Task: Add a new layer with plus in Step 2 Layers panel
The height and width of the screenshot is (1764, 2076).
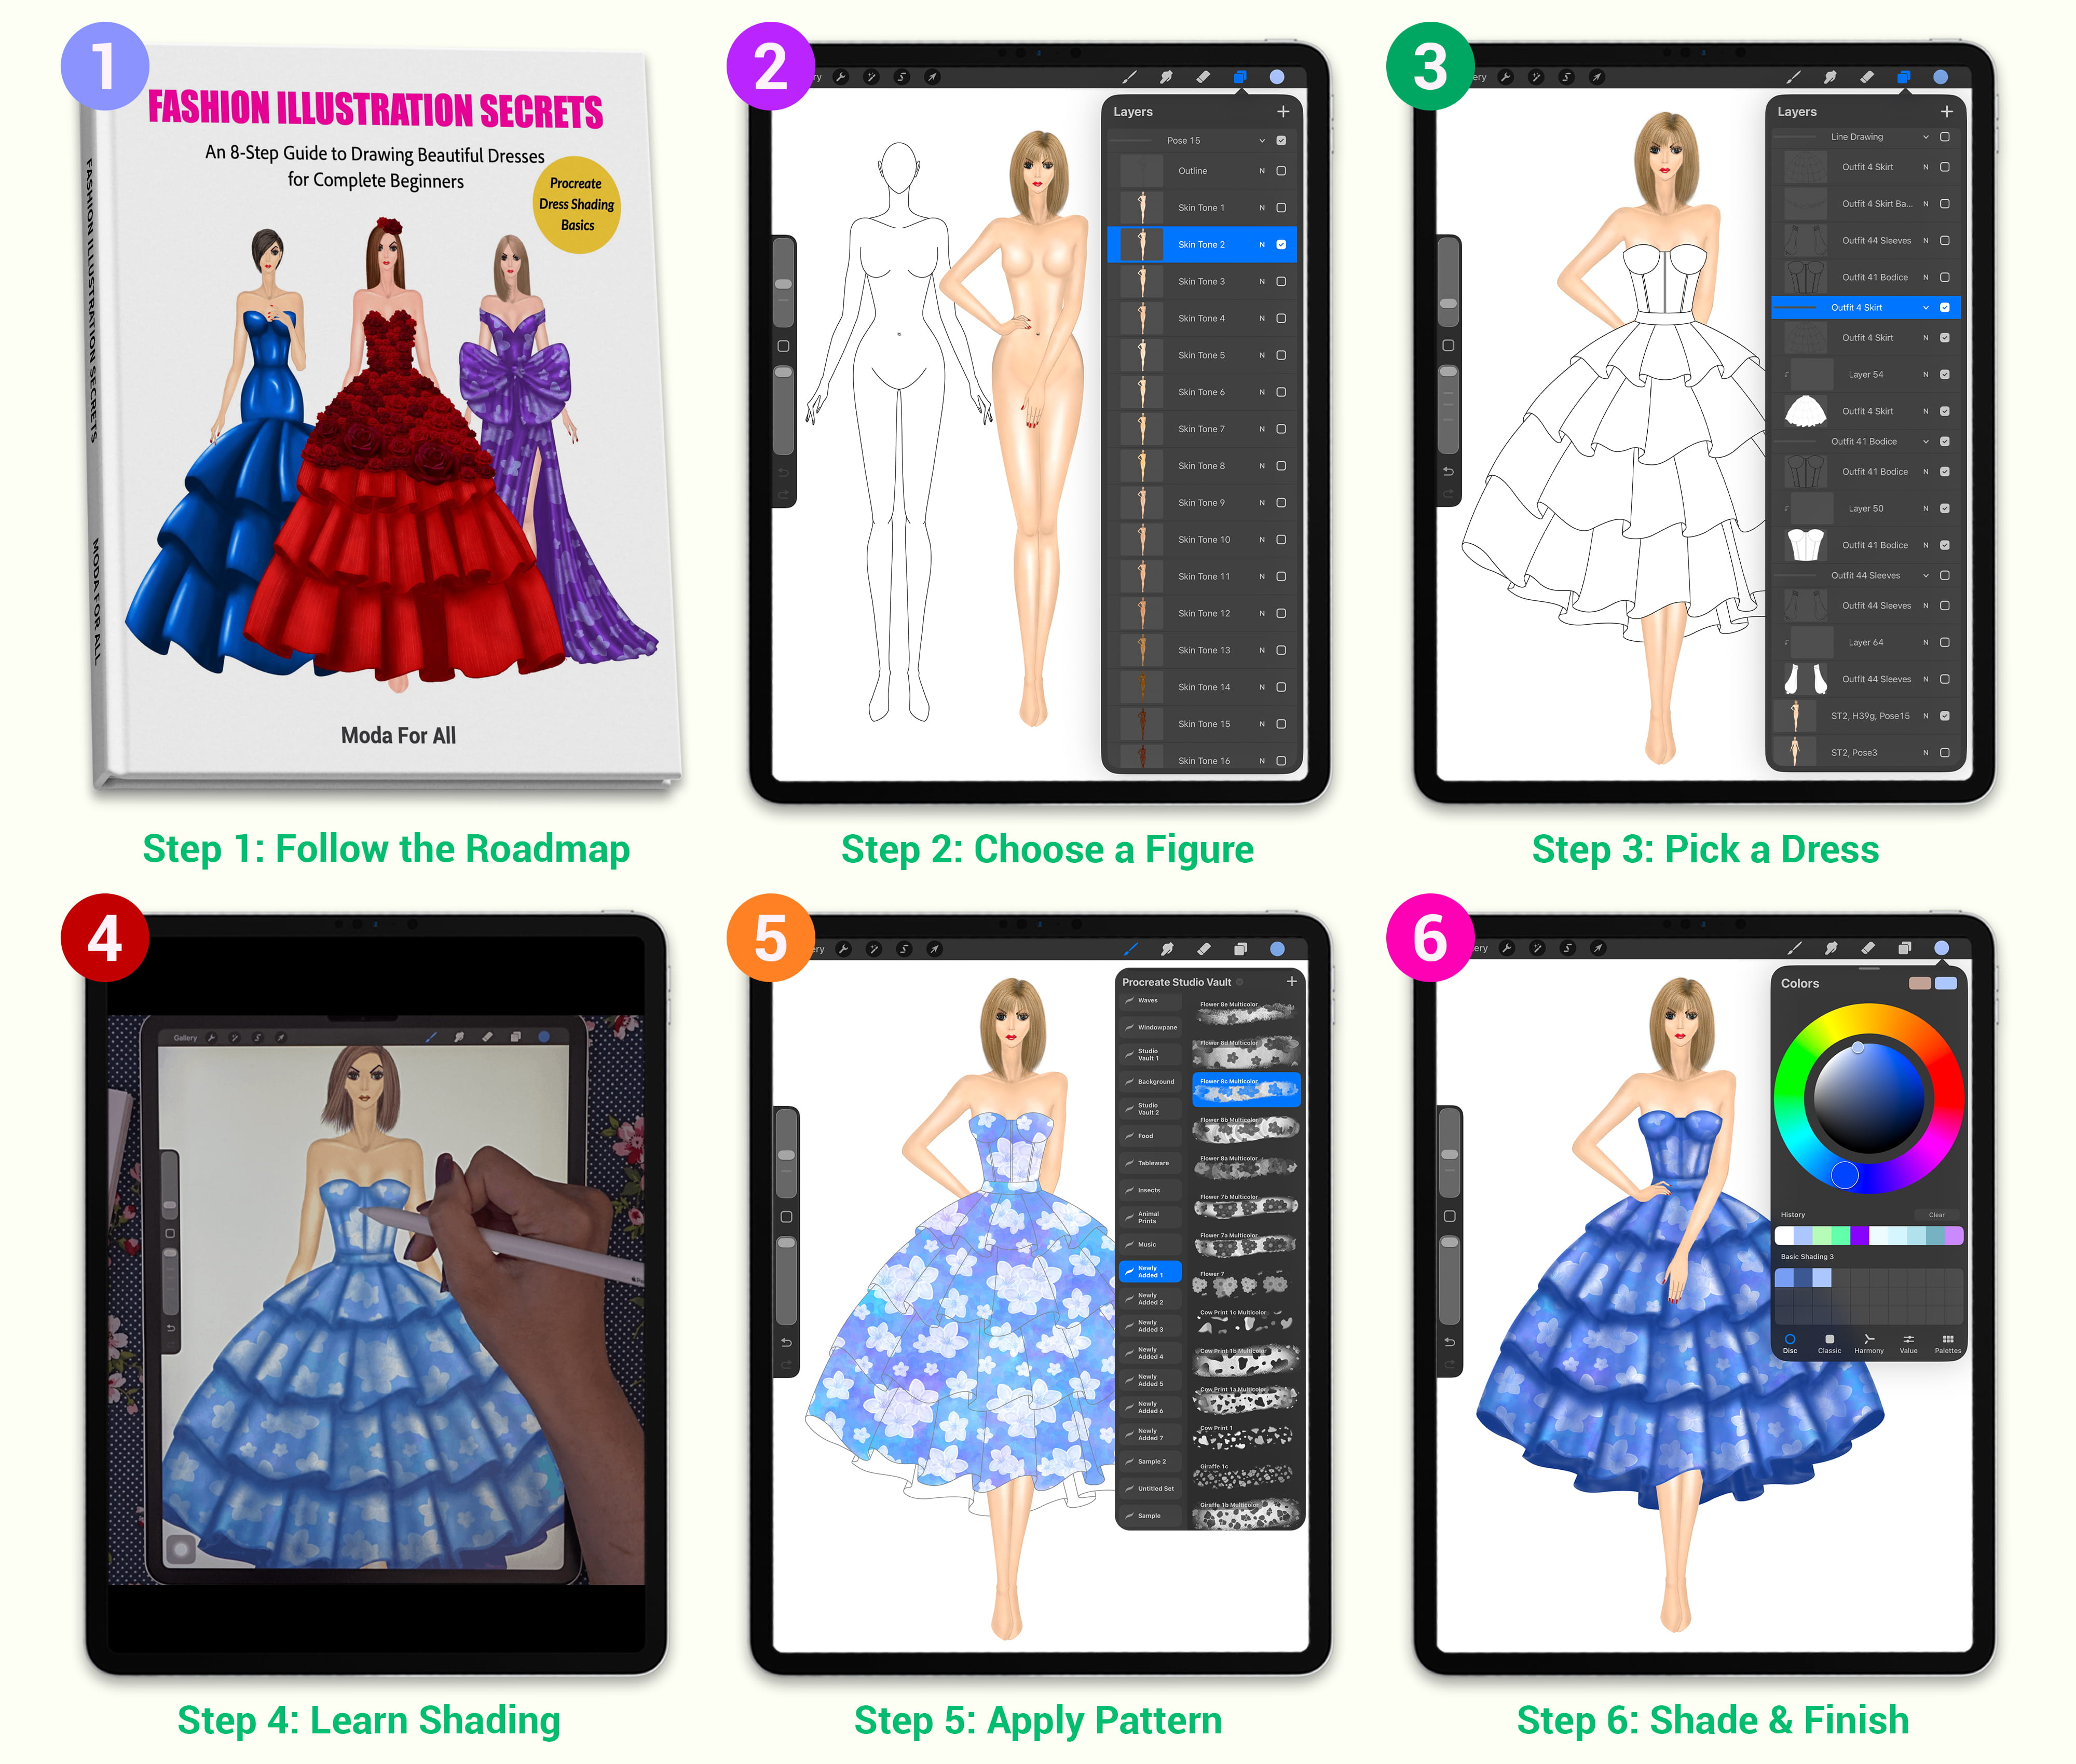Action: pyautogui.click(x=1282, y=112)
